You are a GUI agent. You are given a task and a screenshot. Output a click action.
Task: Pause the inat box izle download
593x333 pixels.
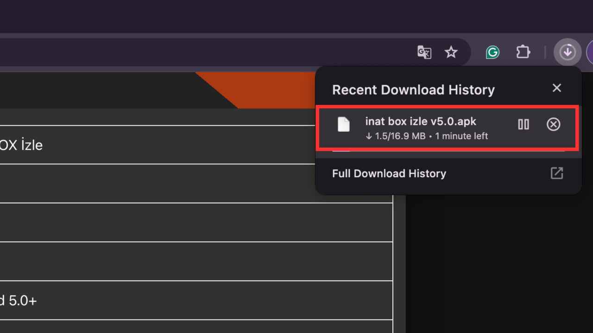(x=523, y=124)
